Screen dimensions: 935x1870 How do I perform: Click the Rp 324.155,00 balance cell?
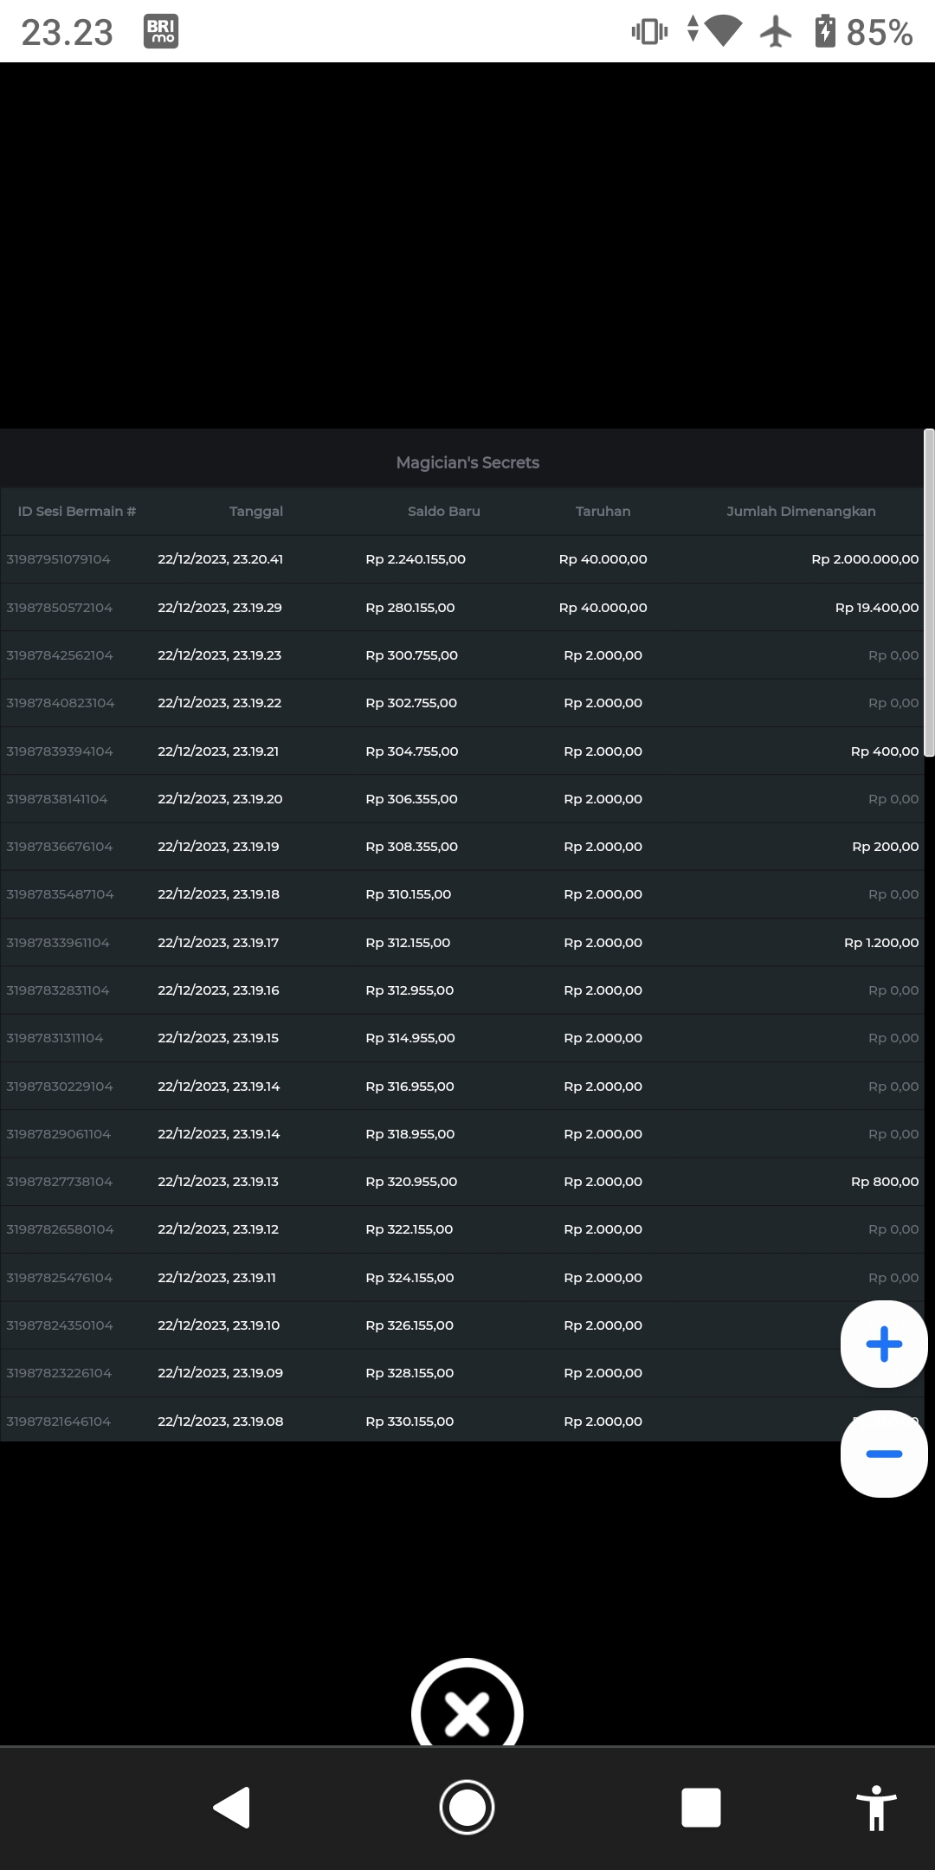[409, 1278]
